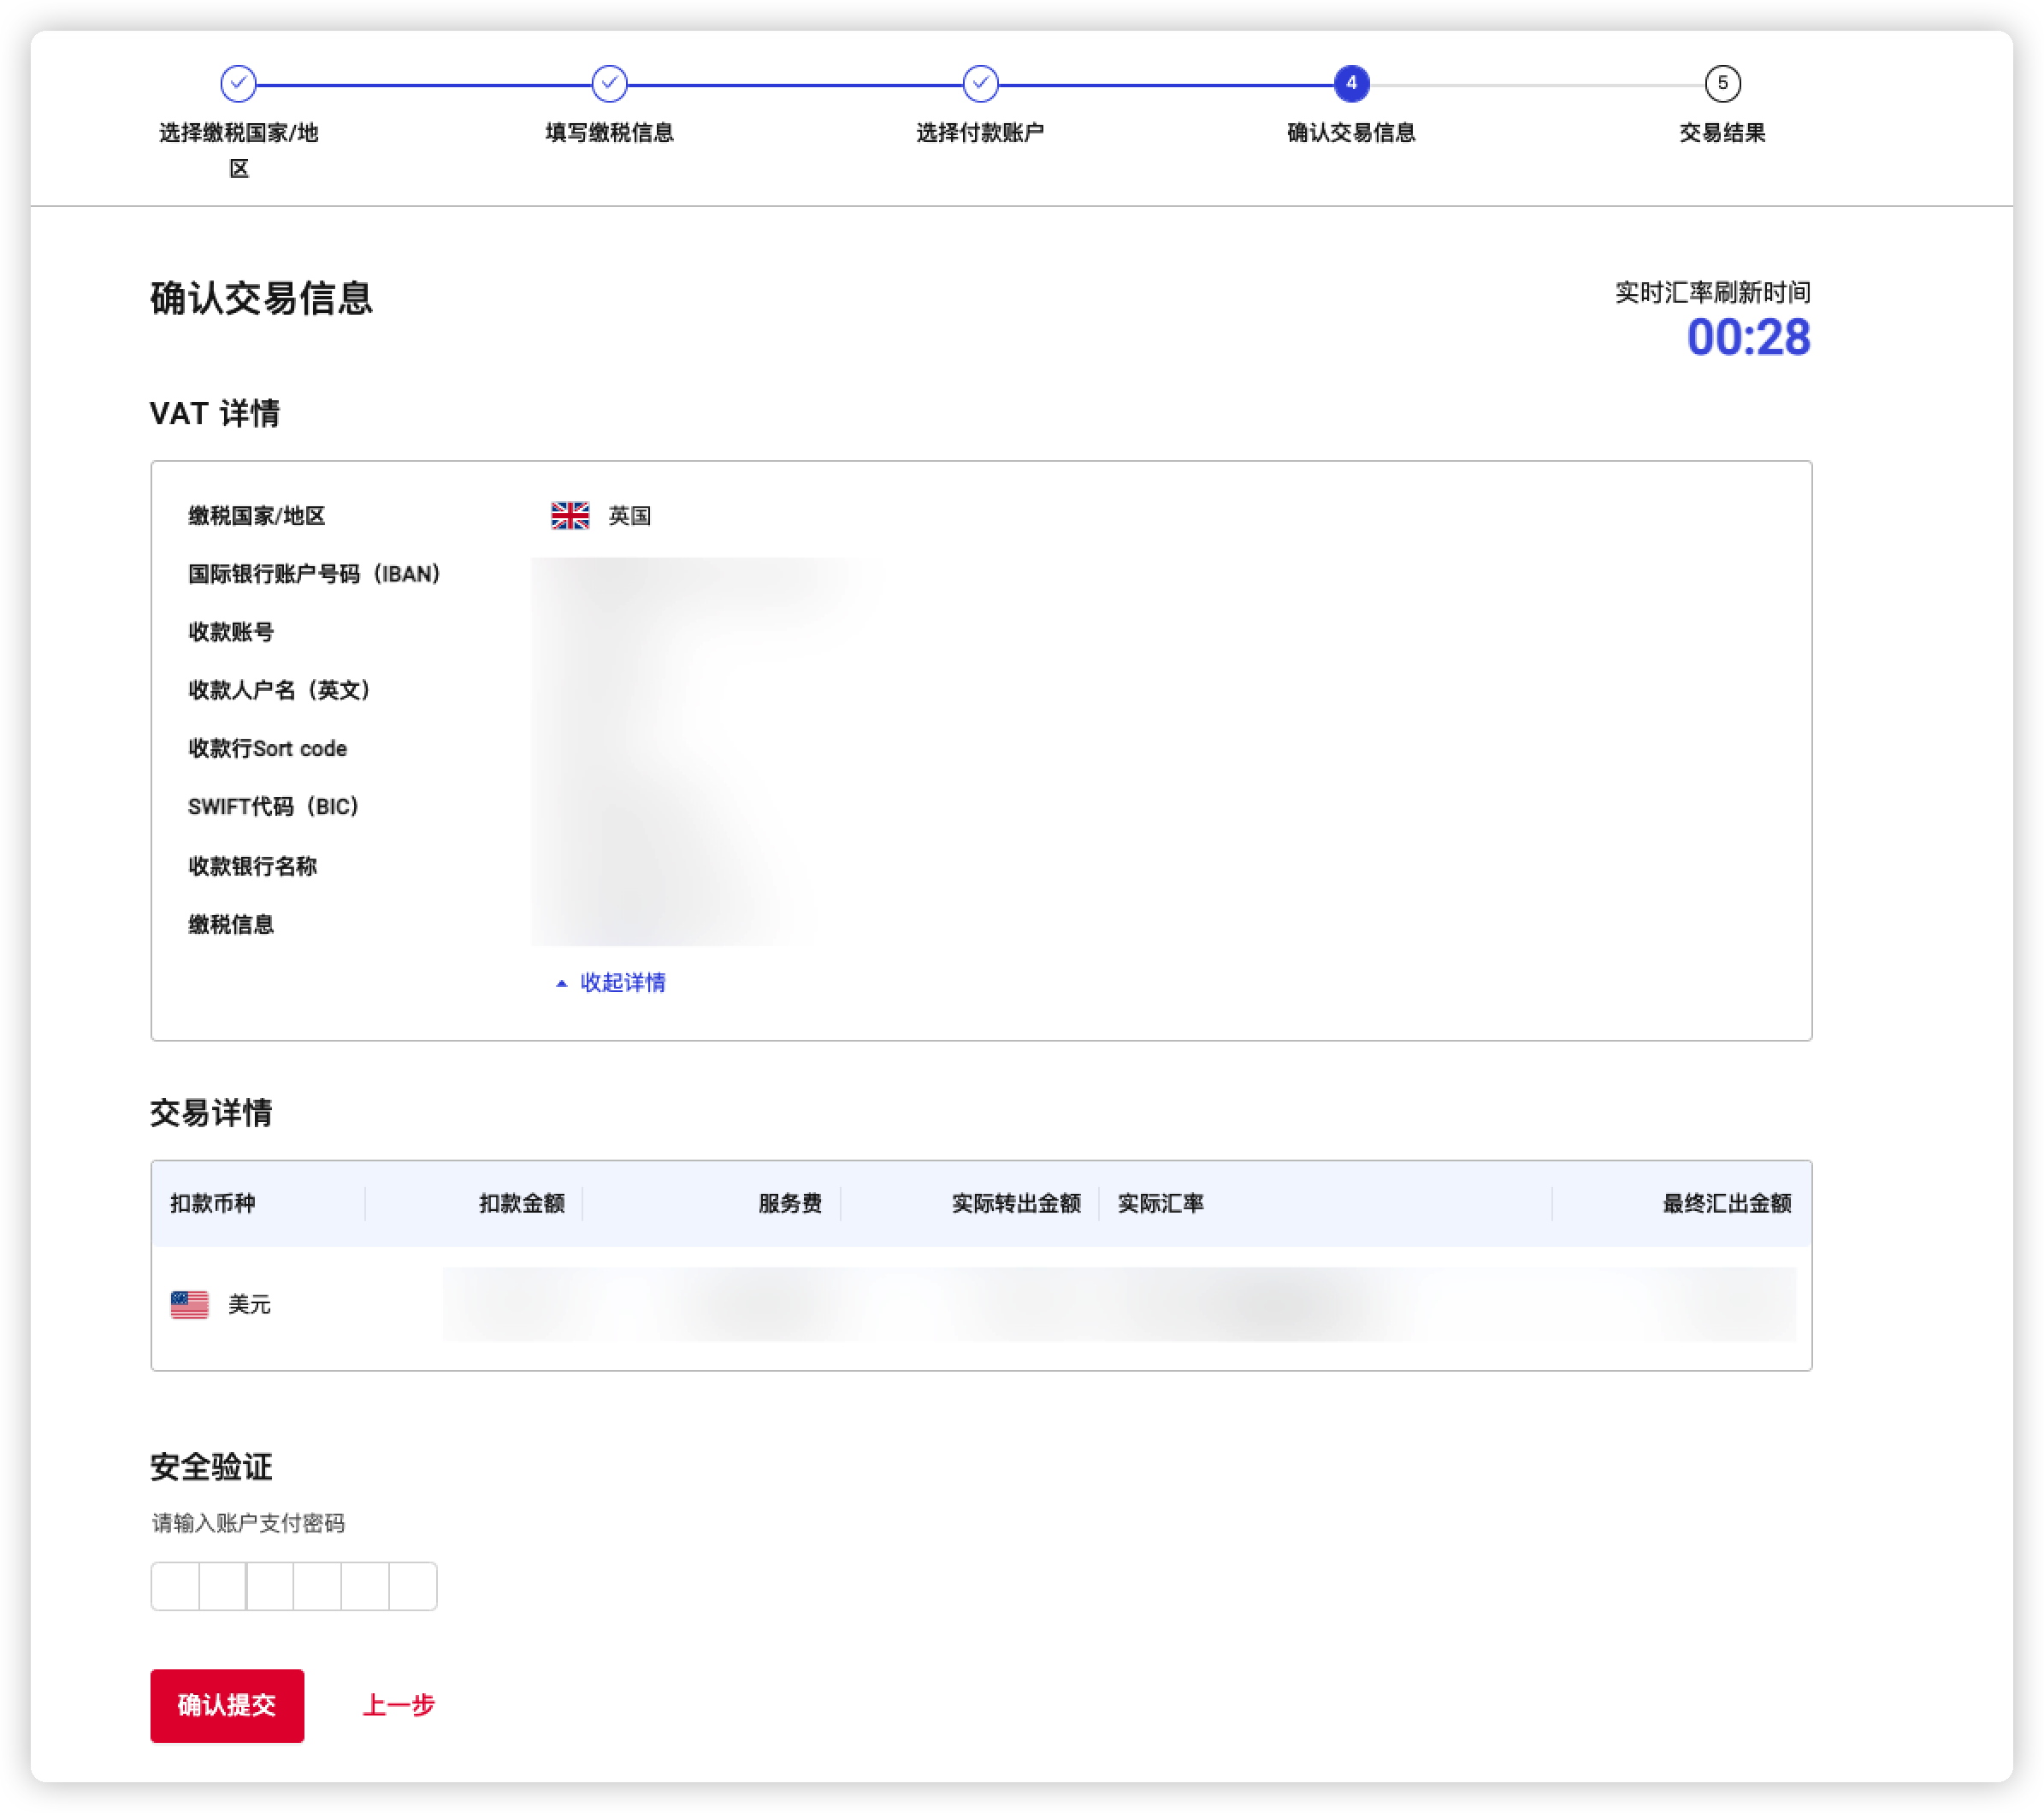Click the step 5 circle indicator
This screenshot has height=1813, width=2044.
pyautogui.click(x=1722, y=84)
